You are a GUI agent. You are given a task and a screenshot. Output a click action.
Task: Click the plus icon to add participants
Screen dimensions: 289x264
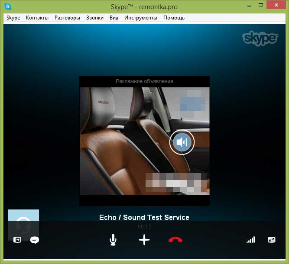[x=144, y=240]
